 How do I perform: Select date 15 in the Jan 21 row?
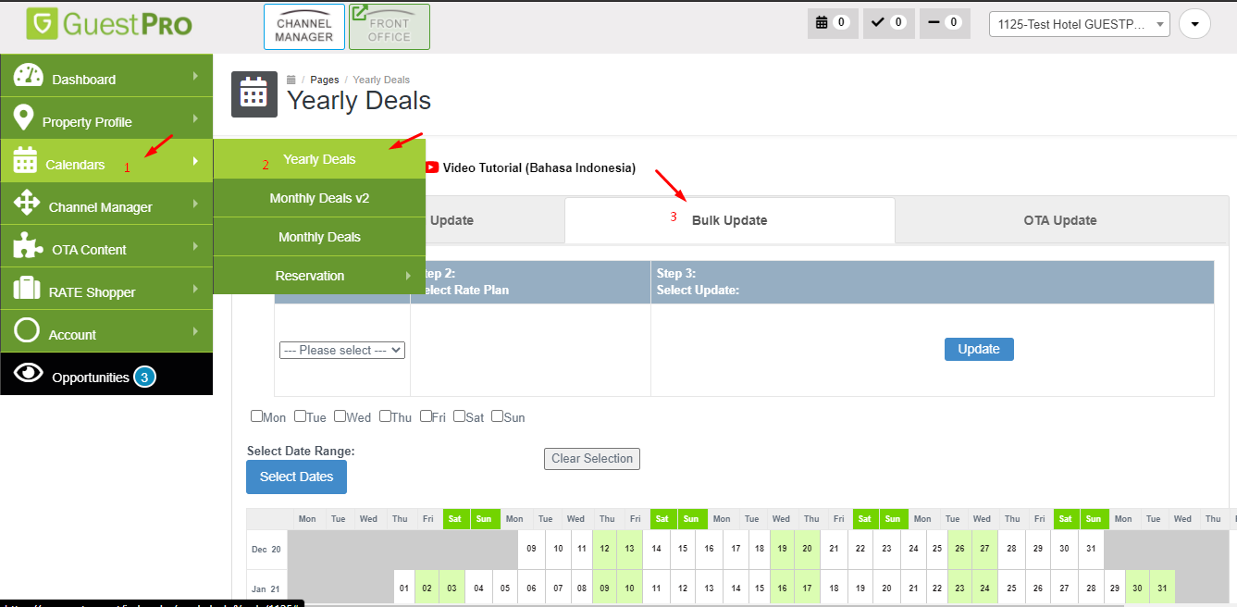(x=761, y=588)
